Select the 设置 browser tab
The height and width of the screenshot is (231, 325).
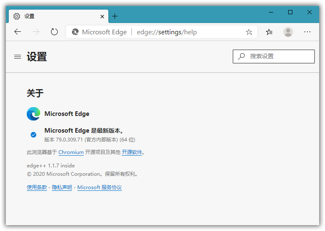[x=54, y=16]
